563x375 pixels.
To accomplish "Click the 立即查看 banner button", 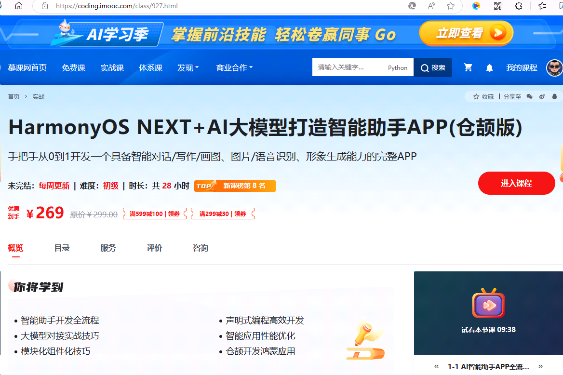I will [466, 33].
